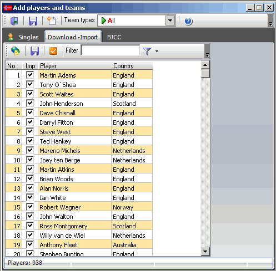Click the save floppy icon in top toolbar
The height and width of the screenshot is (271, 276).
click(33, 21)
